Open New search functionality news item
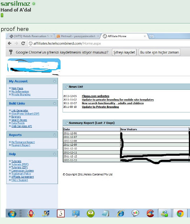 (x=113, y=103)
